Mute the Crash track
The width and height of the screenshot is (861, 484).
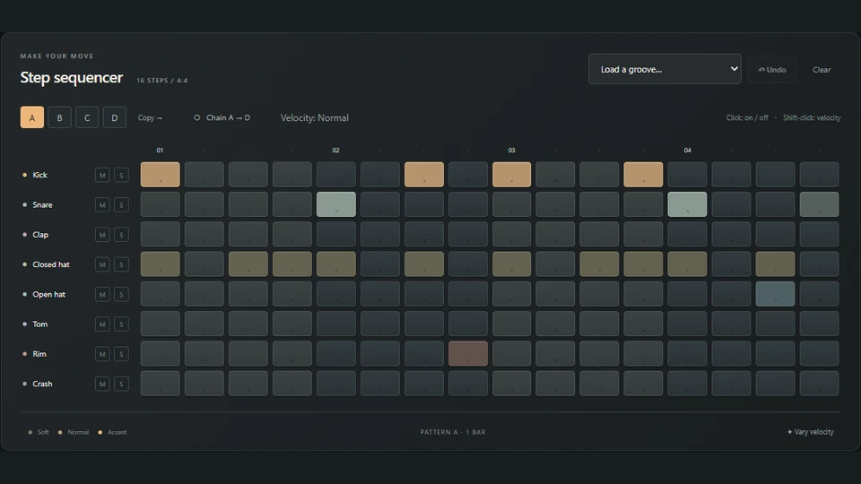102,385
